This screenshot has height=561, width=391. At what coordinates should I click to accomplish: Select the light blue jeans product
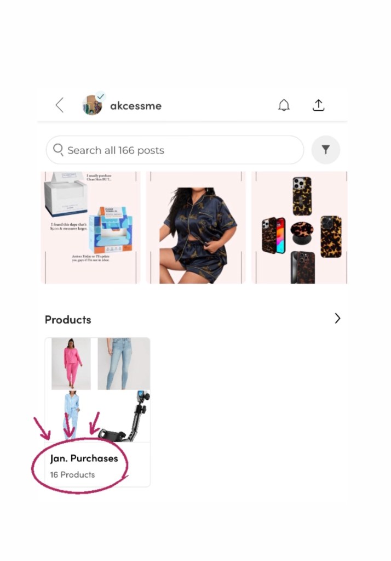point(124,364)
